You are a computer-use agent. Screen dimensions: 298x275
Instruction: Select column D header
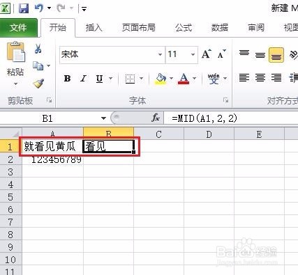coord(209,134)
